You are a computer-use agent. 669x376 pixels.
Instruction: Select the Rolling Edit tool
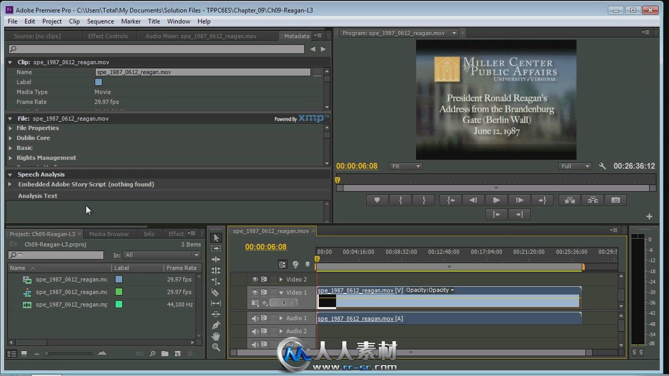(x=216, y=271)
